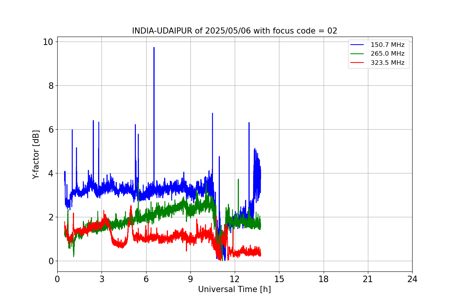Screen dimensions: 458x305
Task: Click x-axis tick label 6
Action: click(x=146, y=279)
